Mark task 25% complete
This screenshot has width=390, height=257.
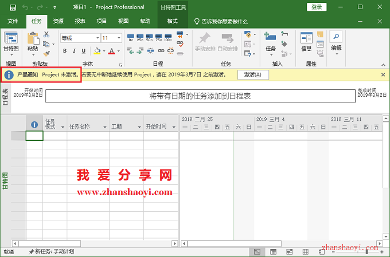[x=140, y=38]
